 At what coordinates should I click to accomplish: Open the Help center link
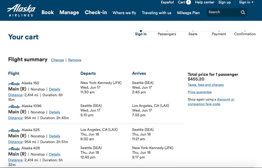[x=204, y=2]
